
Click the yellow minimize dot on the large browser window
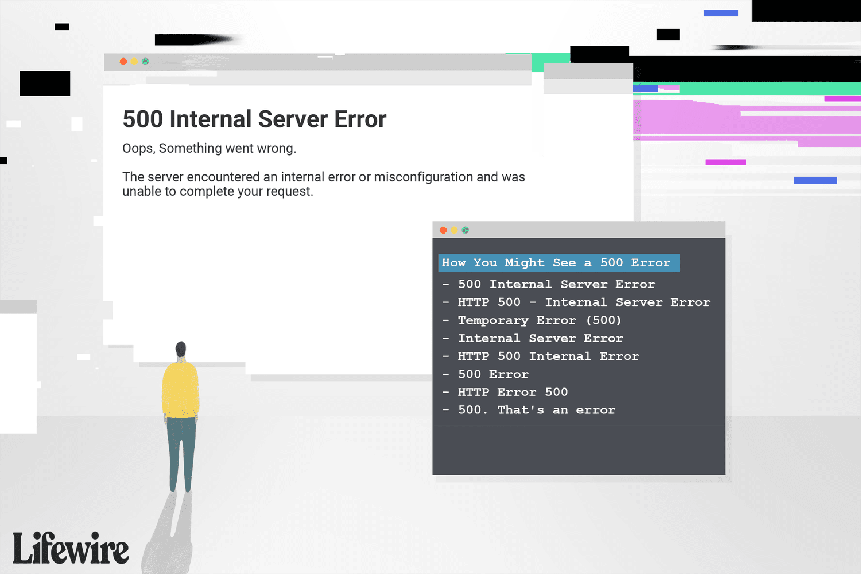coord(134,61)
